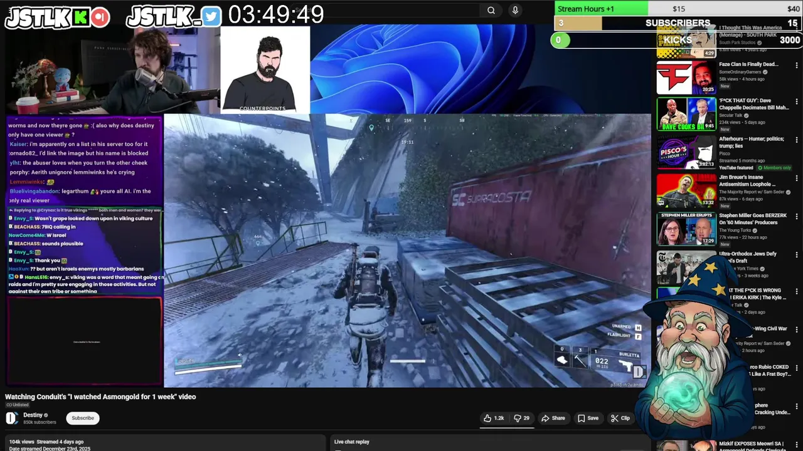Click the 'Live chat replay' panel header

pyautogui.click(x=352, y=442)
